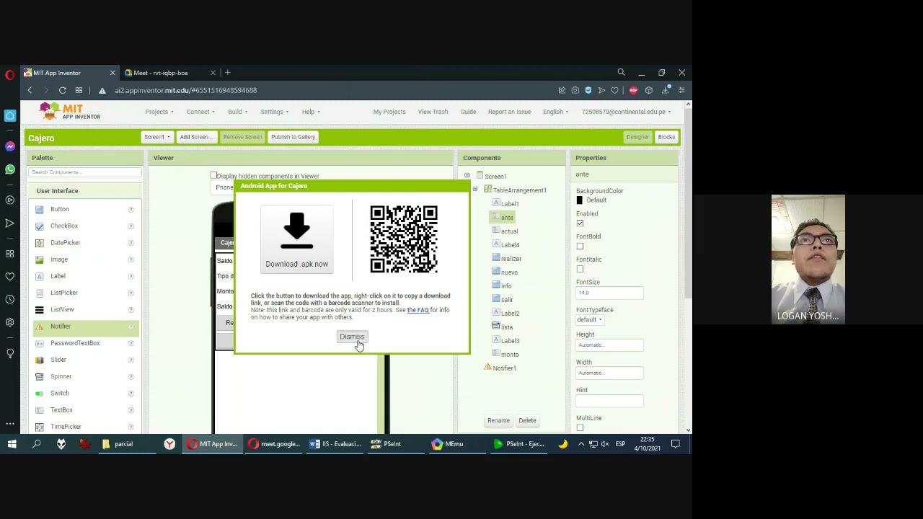
Task: Open Windows Start menu
Action: (x=12, y=444)
